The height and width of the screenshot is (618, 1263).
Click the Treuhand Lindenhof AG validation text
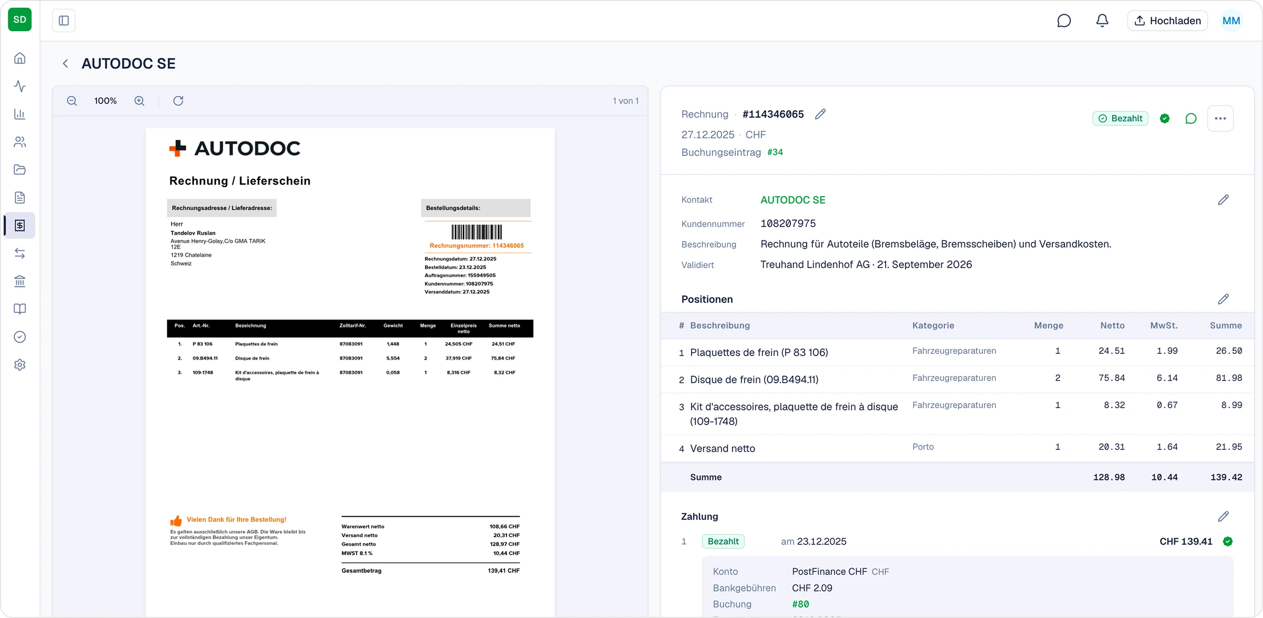[866, 265]
